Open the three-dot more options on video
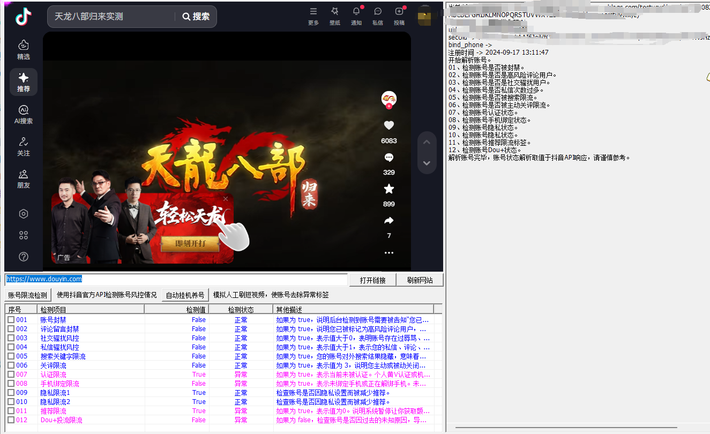 [389, 252]
